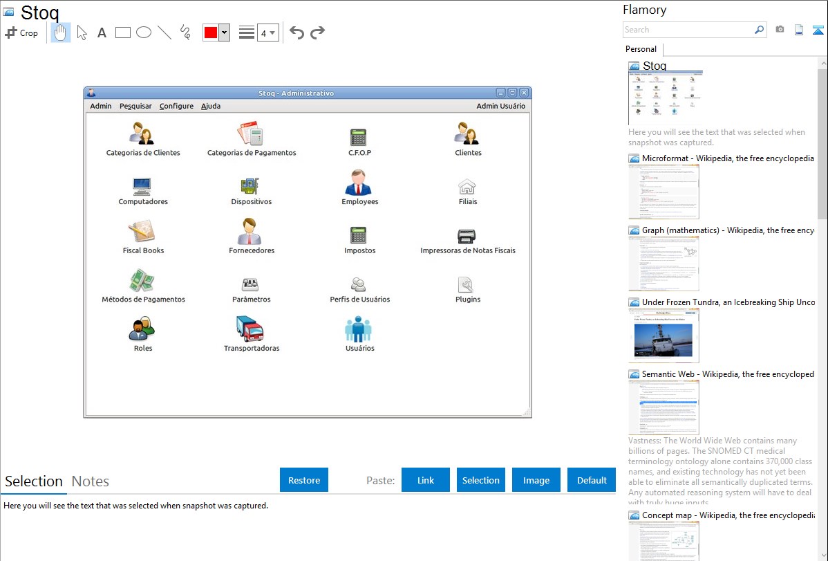
Task: Click the Restore button
Action: coord(304,480)
